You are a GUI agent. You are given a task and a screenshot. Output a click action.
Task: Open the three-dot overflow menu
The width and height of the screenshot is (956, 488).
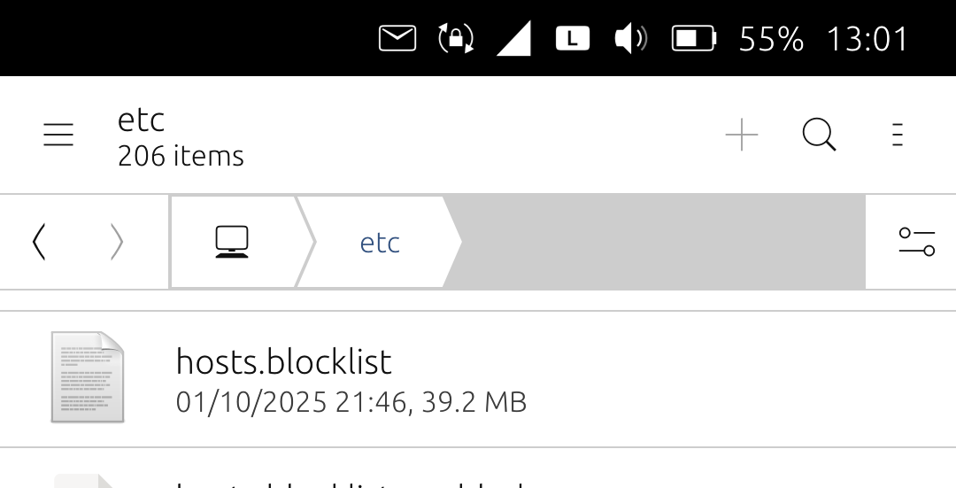[898, 136]
